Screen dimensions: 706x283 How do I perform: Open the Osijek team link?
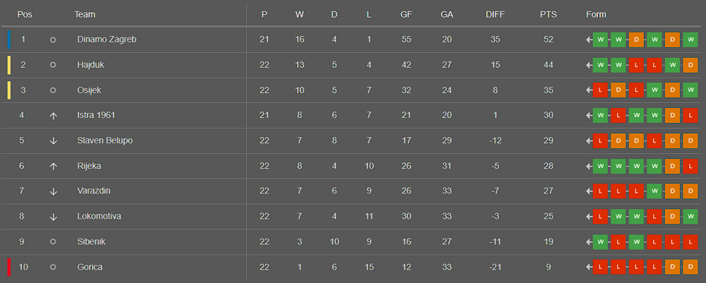(x=89, y=90)
